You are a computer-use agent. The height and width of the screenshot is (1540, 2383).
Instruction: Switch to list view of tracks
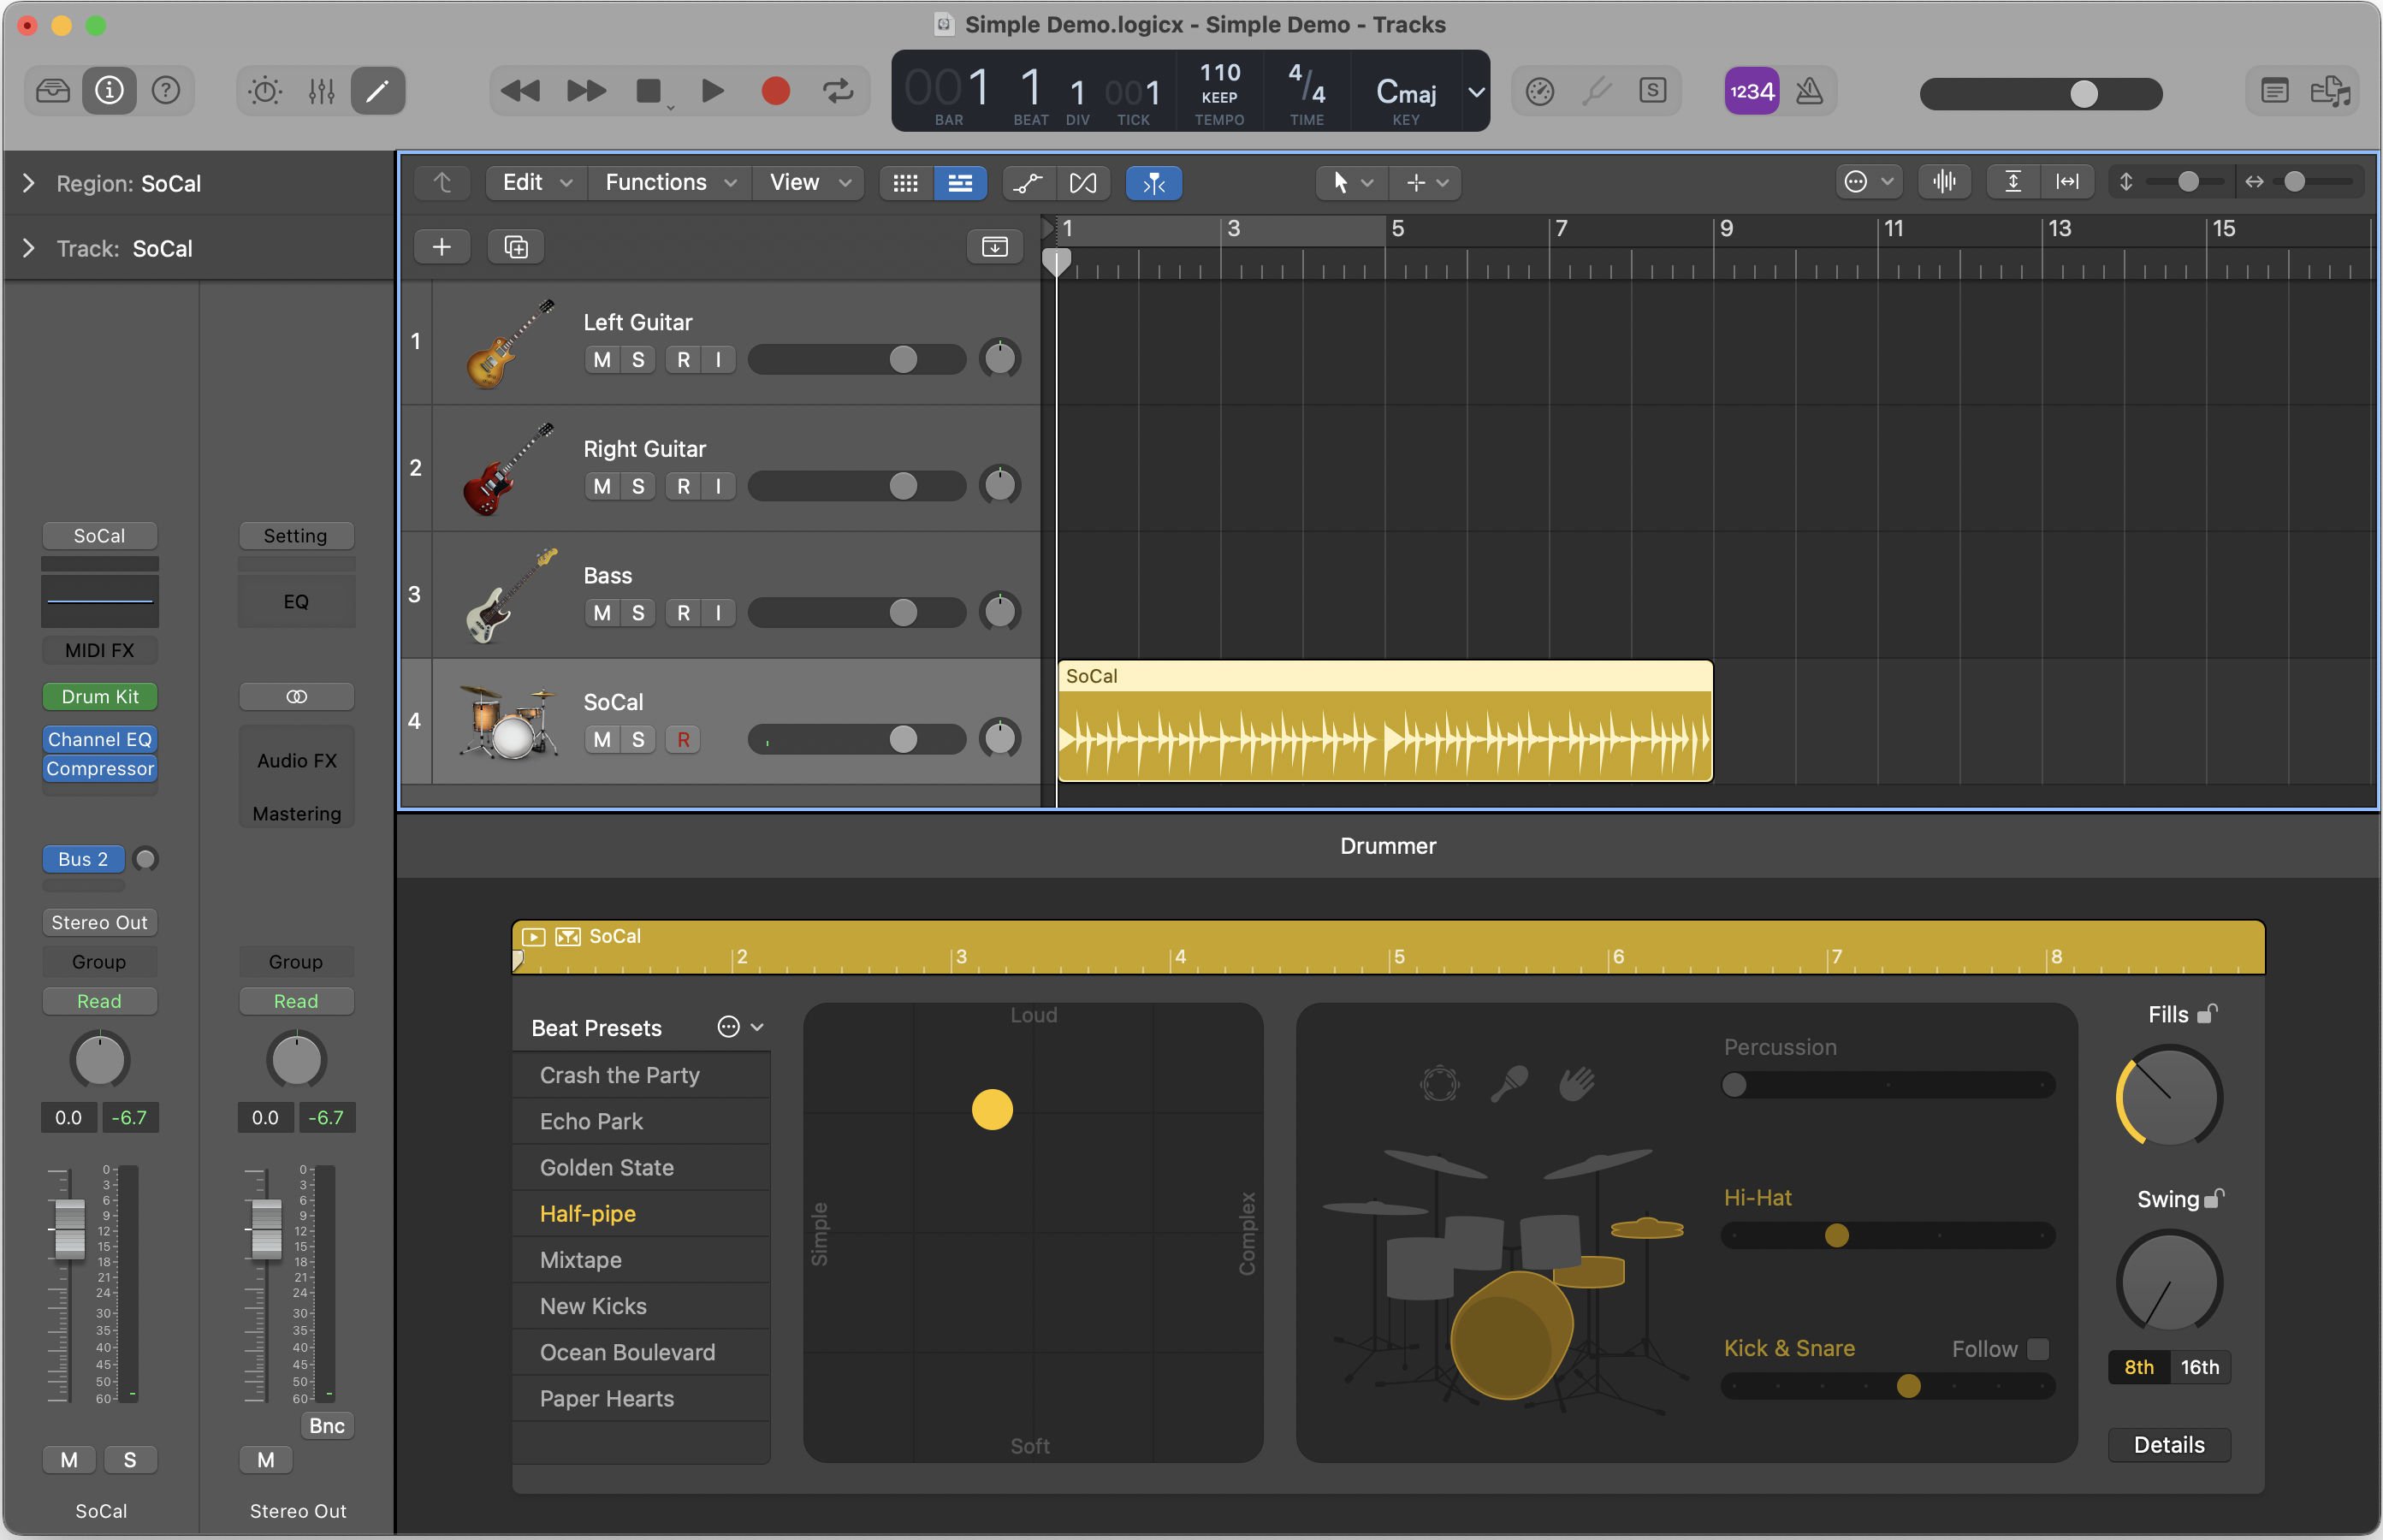960,182
